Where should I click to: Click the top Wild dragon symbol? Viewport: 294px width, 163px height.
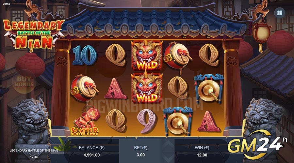click(147, 55)
